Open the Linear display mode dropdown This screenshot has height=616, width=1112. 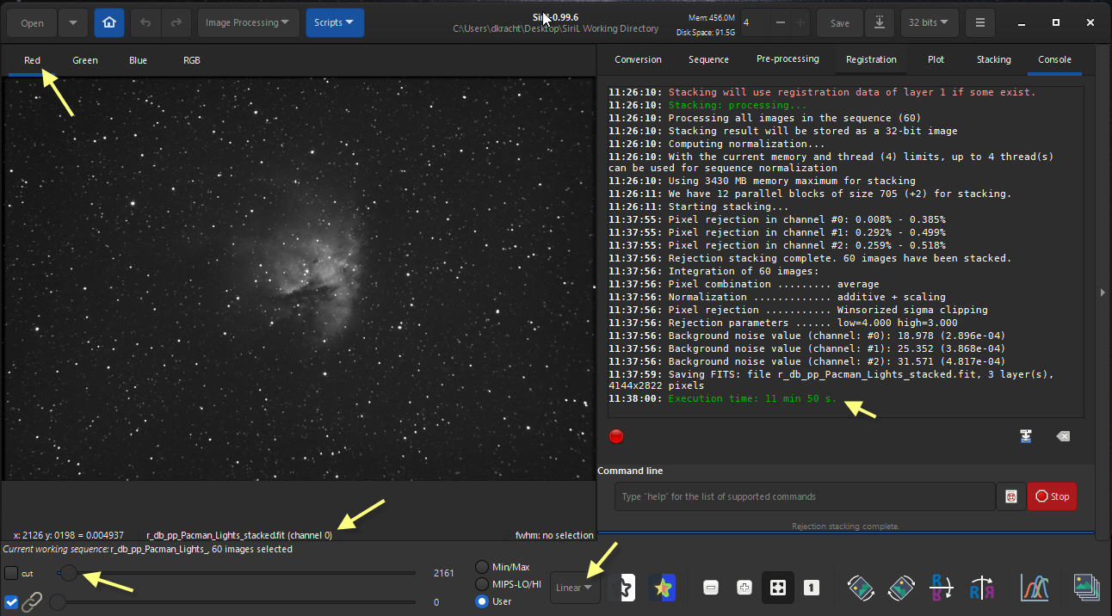point(574,588)
